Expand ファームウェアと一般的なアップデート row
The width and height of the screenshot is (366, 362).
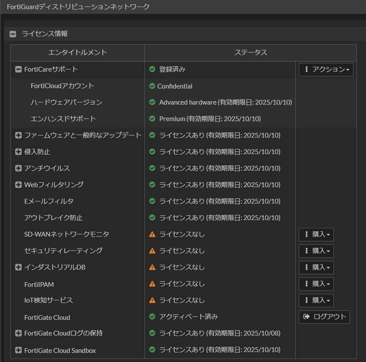pyautogui.click(x=18, y=135)
